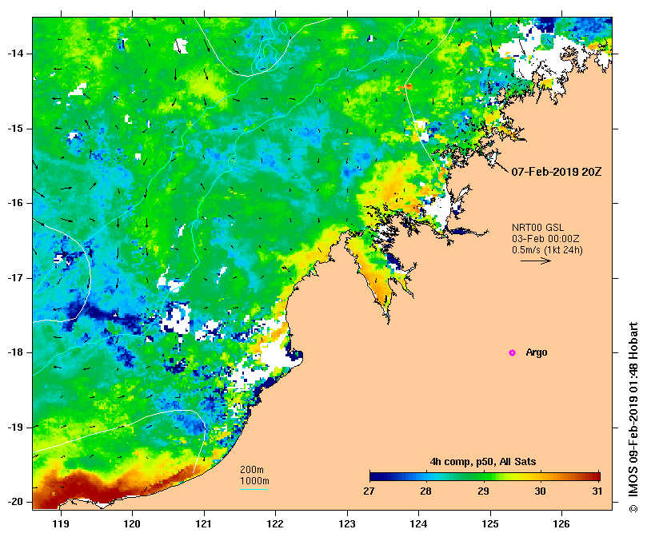Click the longitude label '120'
The height and width of the screenshot is (537, 647).
pyautogui.click(x=133, y=524)
